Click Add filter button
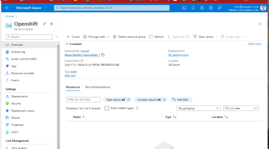The height and width of the screenshot is (149, 269). point(181,100)
